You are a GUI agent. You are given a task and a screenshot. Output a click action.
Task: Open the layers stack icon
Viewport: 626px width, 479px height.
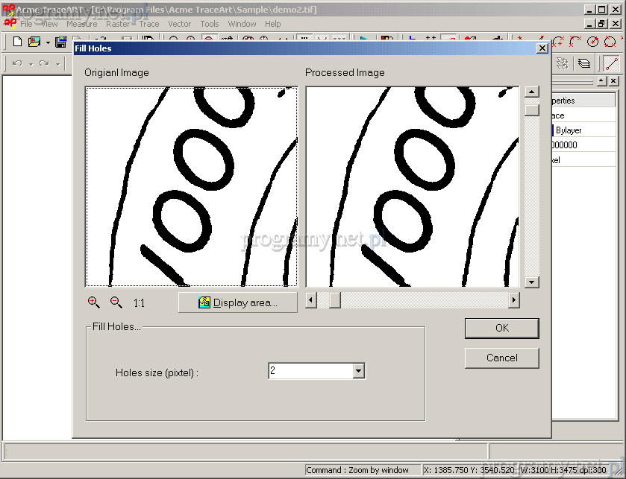(584, 63)
